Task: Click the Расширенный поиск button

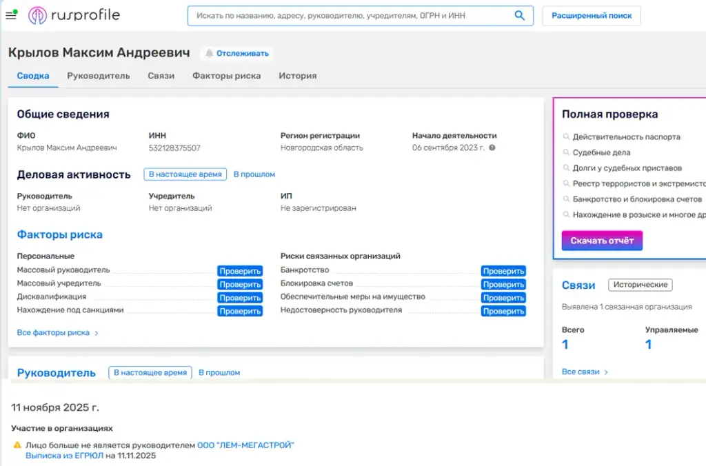Action: pyautogui.click(x=592, y=16)
